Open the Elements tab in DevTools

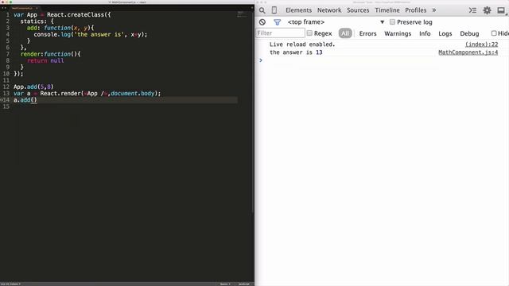299,10
